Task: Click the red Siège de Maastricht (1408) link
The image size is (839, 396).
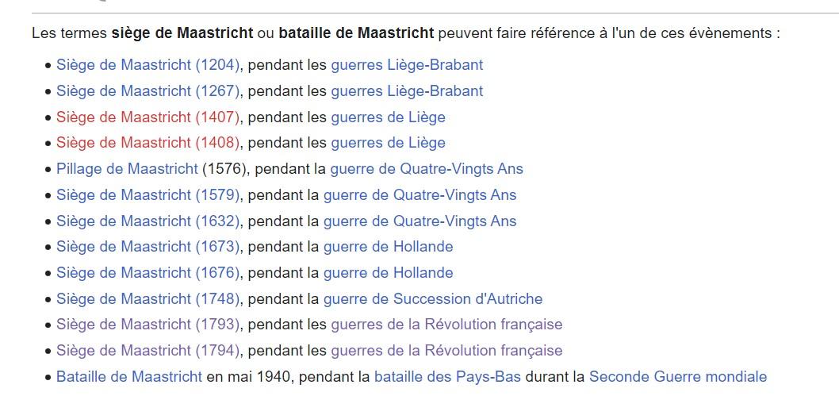Action: coord(147,143)
